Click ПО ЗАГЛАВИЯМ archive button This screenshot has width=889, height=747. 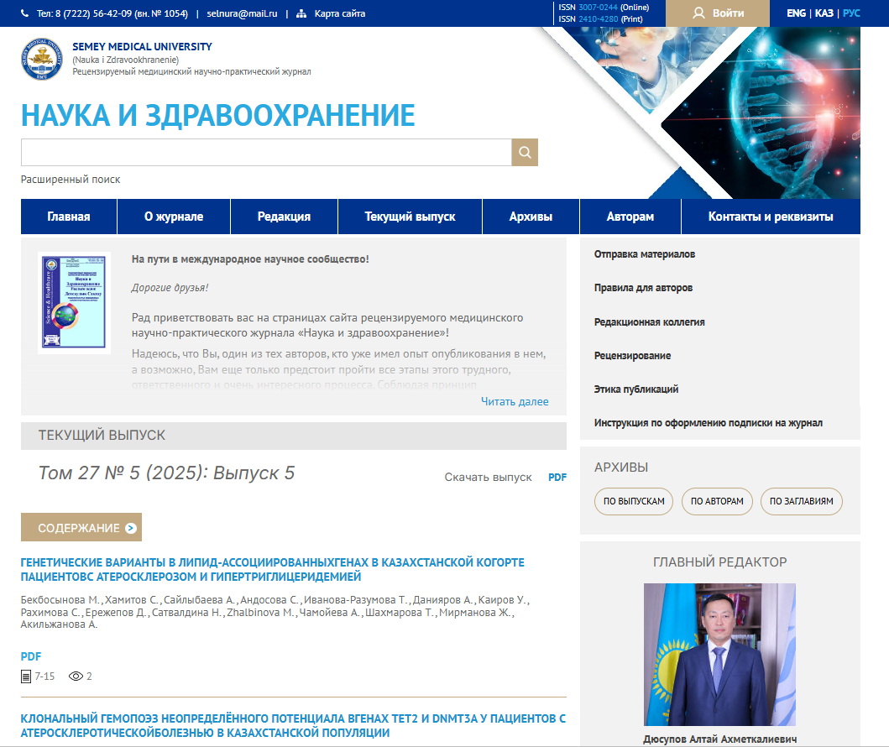click(801, 502)
